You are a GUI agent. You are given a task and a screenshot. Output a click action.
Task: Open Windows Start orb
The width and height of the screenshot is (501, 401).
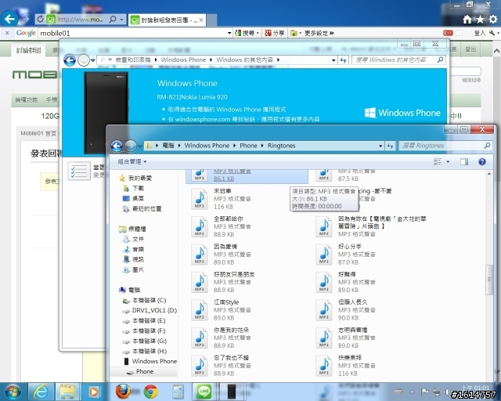click(13, 392)
